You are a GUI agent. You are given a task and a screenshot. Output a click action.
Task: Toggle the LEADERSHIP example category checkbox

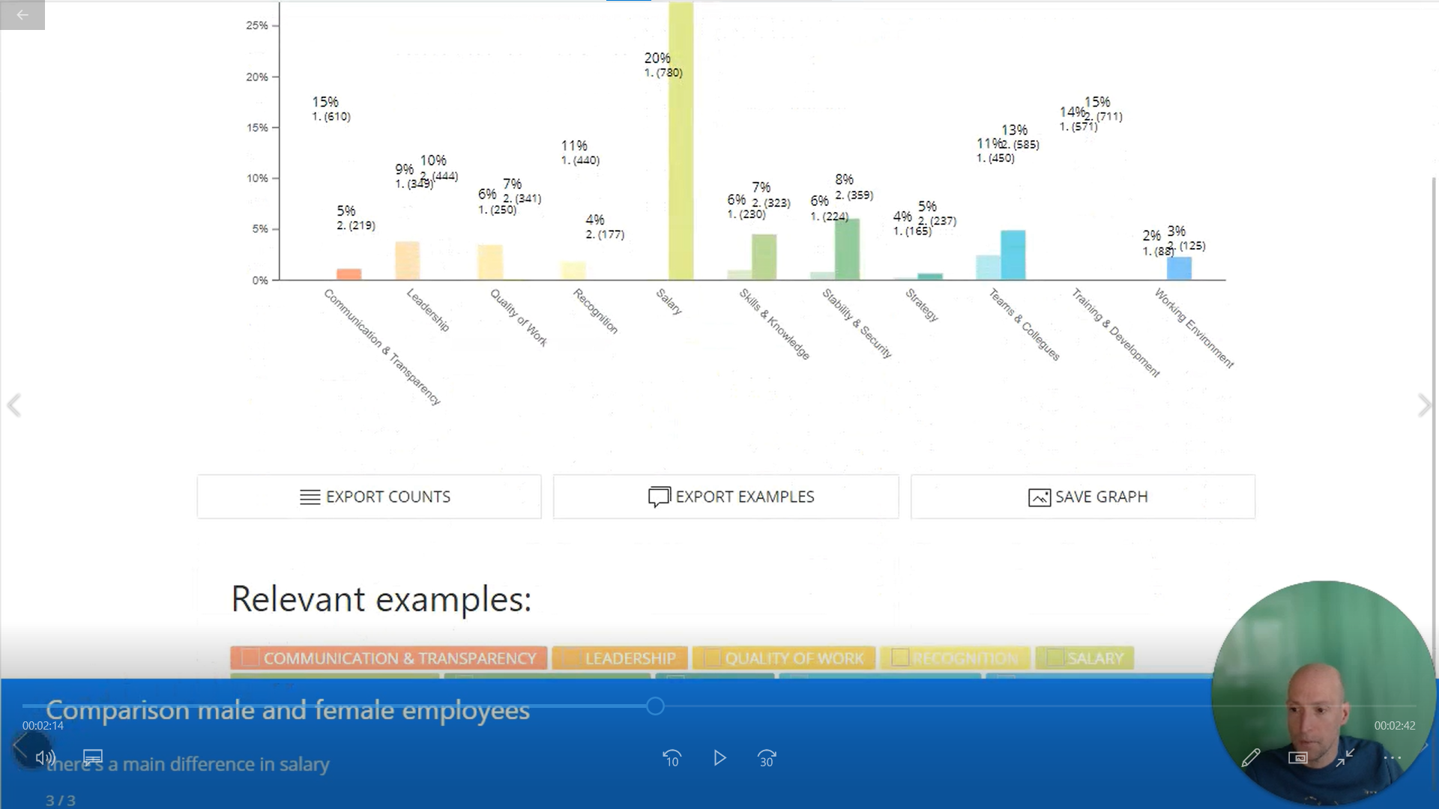572,658
